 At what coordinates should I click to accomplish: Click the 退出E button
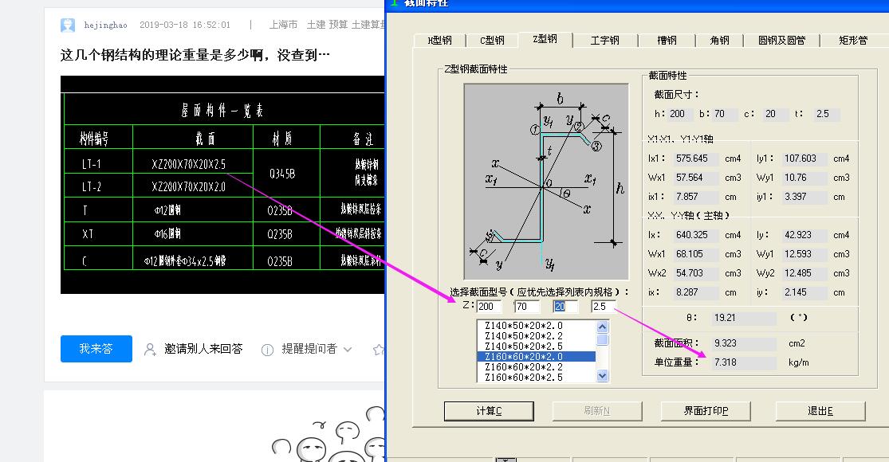tap(820, 411)
